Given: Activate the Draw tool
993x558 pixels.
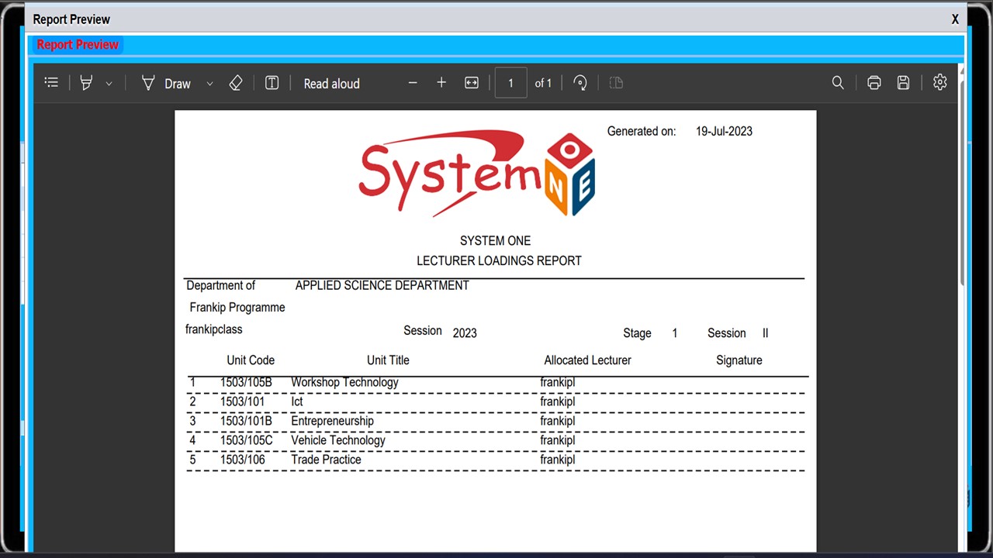Looking at the screenshot, I should (x=166, y=83).
